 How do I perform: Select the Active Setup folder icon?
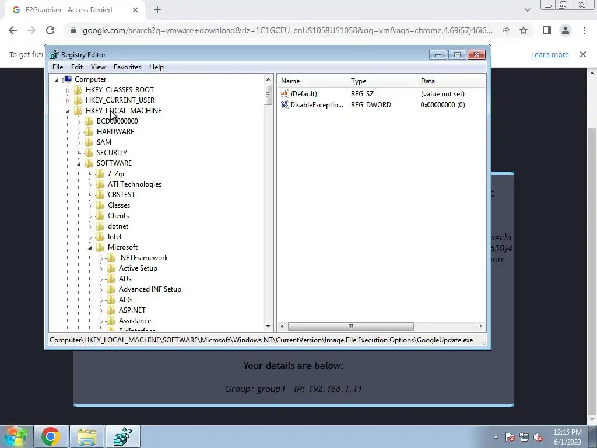111,268
